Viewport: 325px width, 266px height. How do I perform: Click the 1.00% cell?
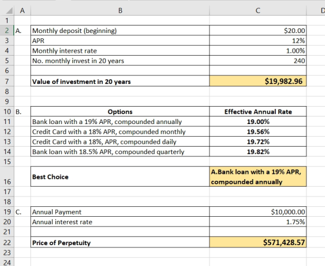tap(258, 50)
